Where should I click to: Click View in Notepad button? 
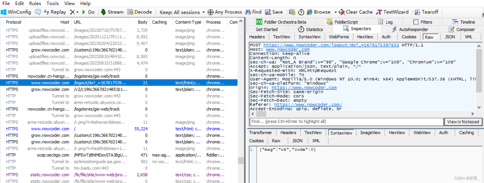pyautogui.click(x=463, y=122)
